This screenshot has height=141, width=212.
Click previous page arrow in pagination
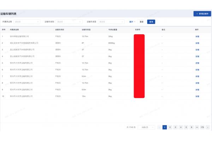[x=159, y=127]
